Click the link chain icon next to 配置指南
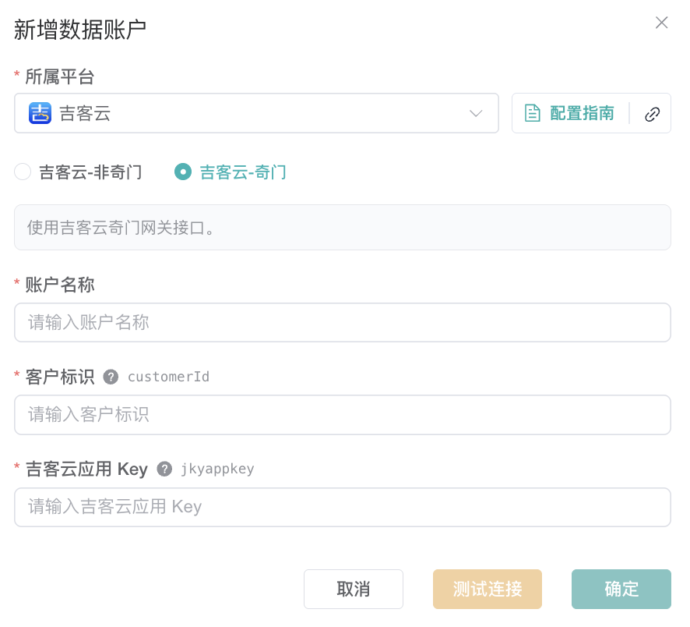The image size is (690, 627). (x=652, y=114)
